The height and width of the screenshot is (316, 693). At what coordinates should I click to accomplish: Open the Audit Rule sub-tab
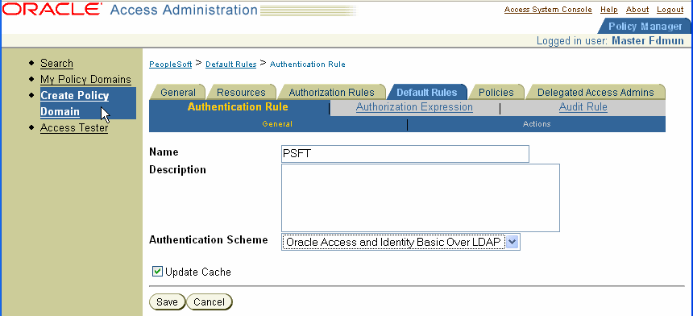(x=583, y=107)
